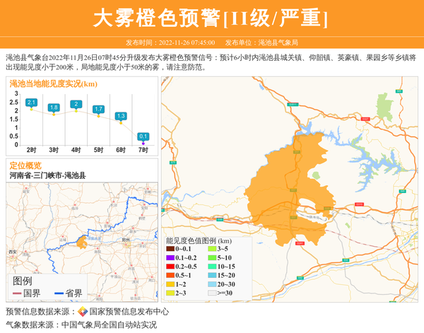Image resolution: width=424 pixels, height=333 pixels.
Task: Select the yellow 2~3 legend swatch
Action: pyautogui.click(x=170, y=292)
